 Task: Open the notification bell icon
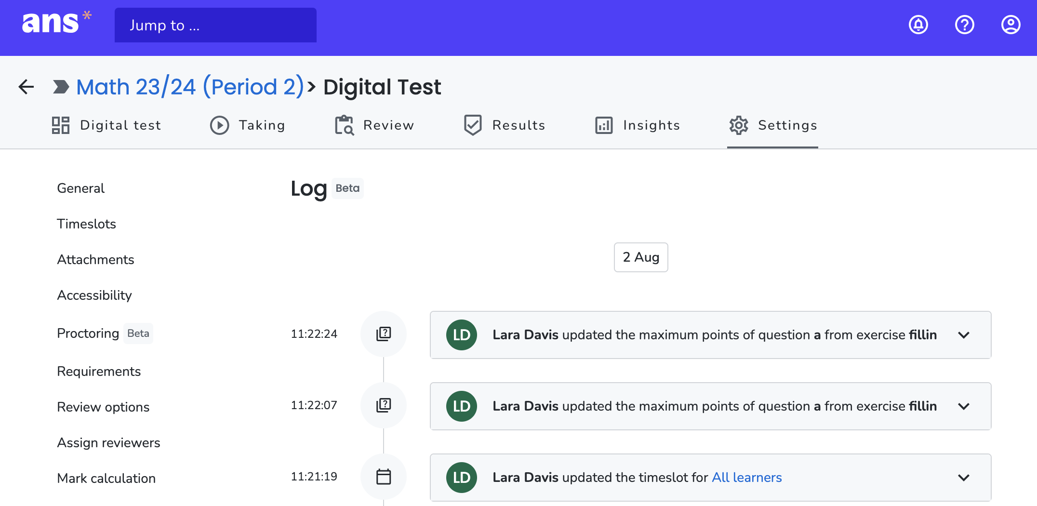(x=918, y=25)
